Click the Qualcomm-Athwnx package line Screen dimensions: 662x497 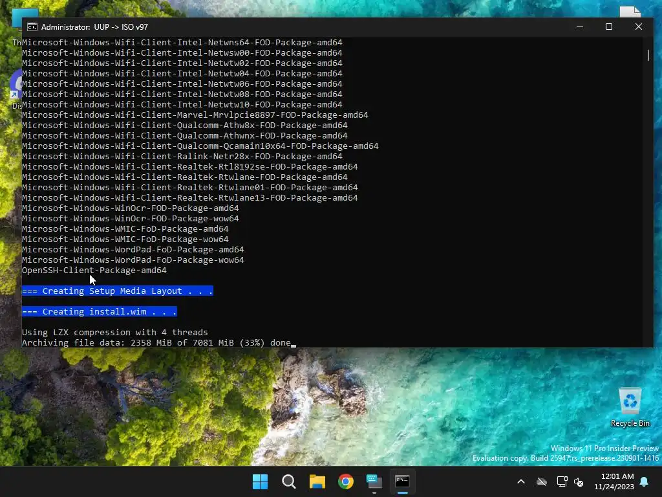[185, 136]
